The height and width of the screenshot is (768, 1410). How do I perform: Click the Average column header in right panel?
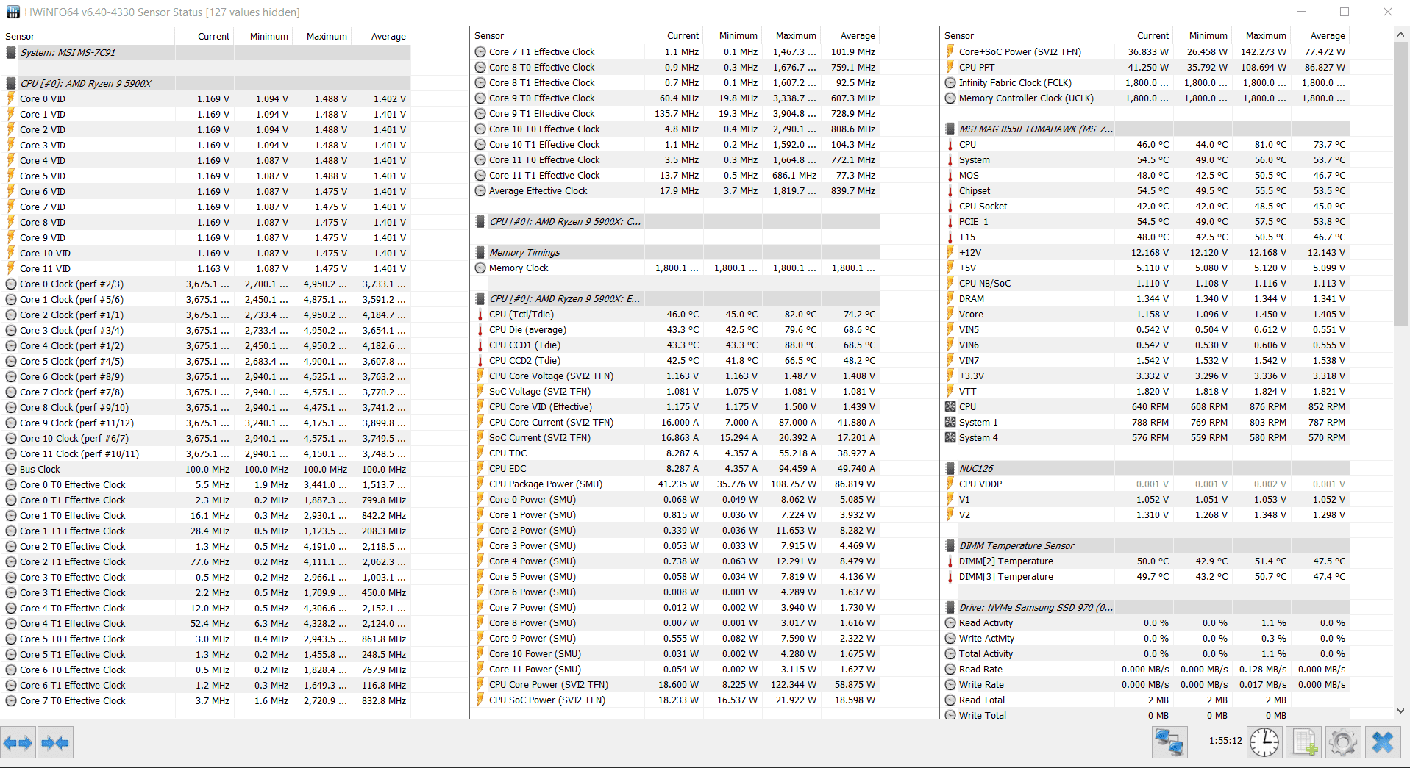pyautogui.click(x=1320, y=35)
